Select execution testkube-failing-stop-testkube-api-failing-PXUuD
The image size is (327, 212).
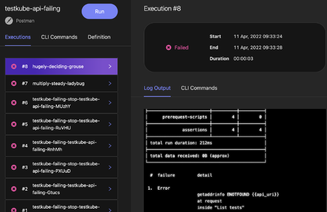coord(61,167)
